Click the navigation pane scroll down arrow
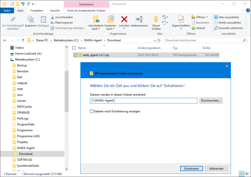Screen dimensions: 251x177 pyautogui.click(x=67, y=169)
